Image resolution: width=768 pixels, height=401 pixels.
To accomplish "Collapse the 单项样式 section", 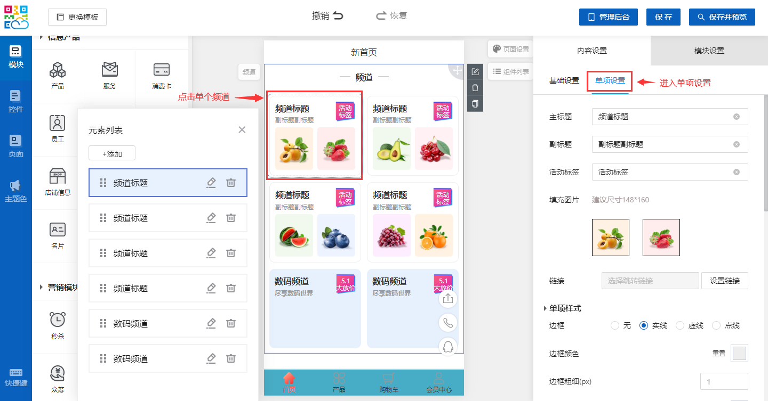I will coord(545,308).
